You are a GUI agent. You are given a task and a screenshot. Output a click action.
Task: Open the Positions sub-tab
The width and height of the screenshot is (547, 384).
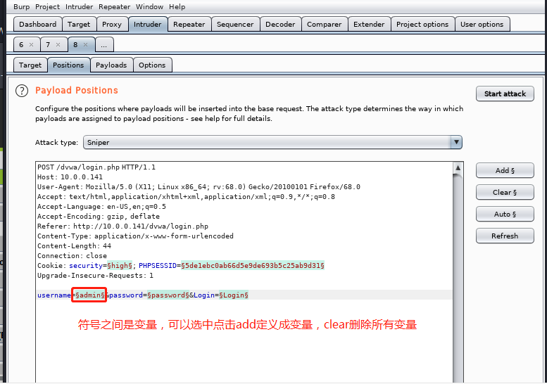[68, 65]
